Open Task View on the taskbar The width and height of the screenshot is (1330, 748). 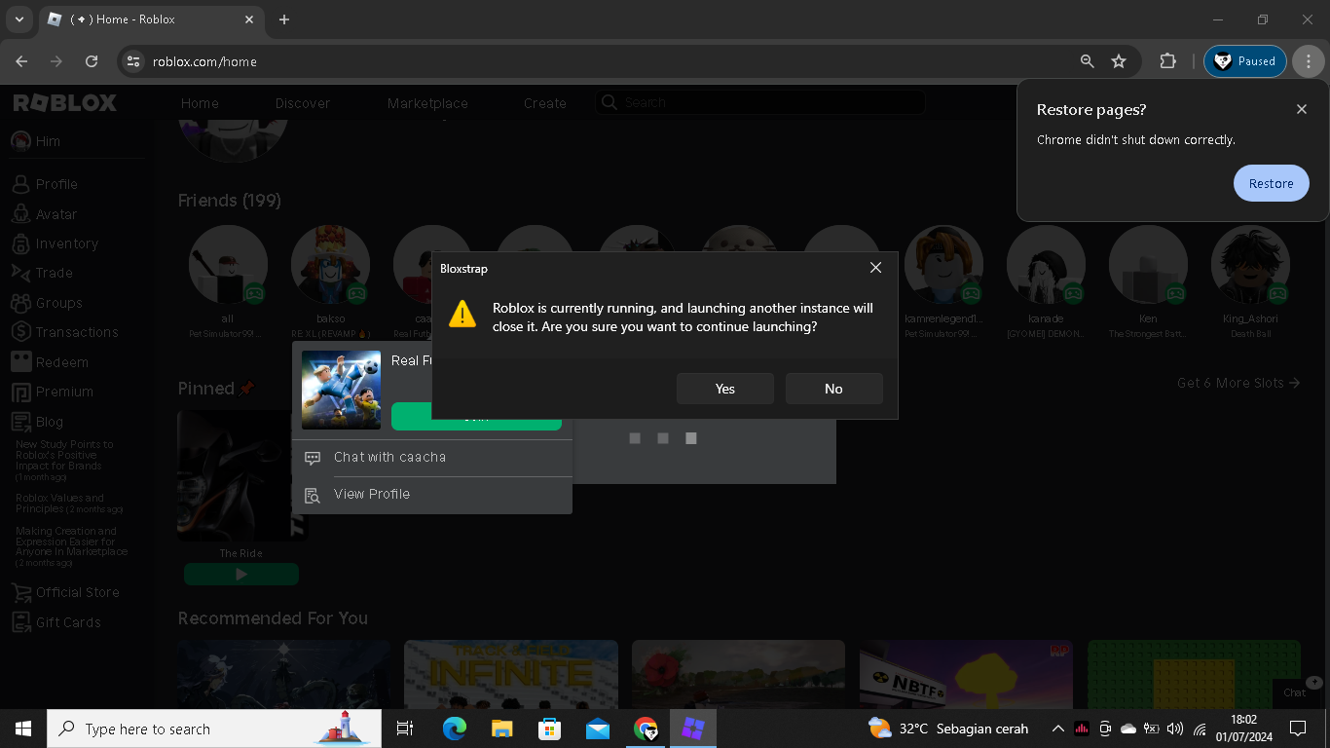coord(406,729)
